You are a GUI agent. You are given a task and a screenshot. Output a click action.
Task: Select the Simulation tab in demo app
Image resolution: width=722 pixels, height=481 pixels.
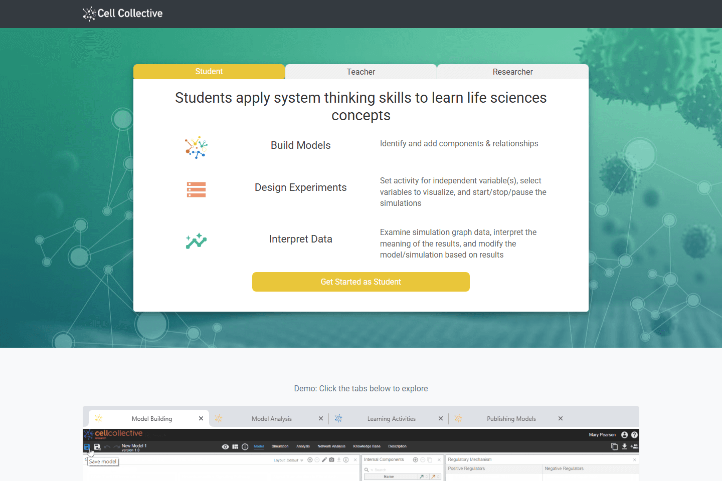click(x=280, y=446)
